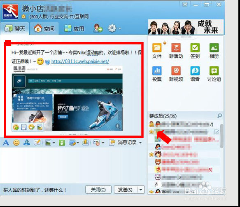
Task: Click the shared shop screenshot image
Action: (x=67, y=99)
